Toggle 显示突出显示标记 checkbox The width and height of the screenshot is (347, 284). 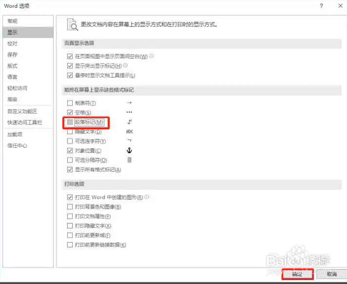pyautogui.click(x=70, y=66)
